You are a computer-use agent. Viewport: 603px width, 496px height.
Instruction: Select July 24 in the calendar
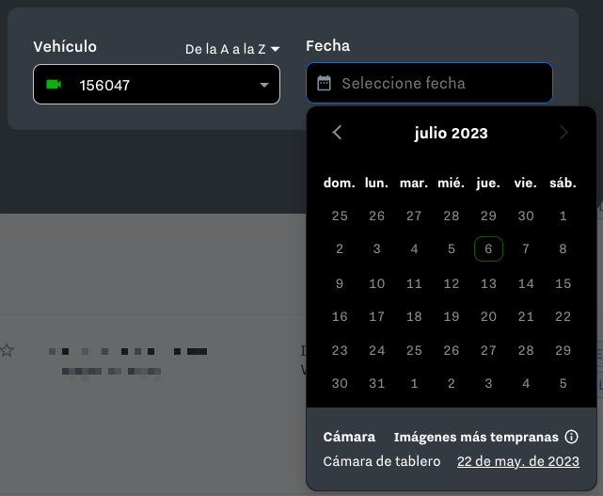(376, 350)
